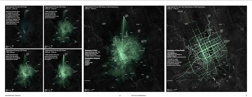Screen dimensions: 252x97
Task: Click '8:00 am - 9:00 am' time label
Action: click(x=50, y=52)
